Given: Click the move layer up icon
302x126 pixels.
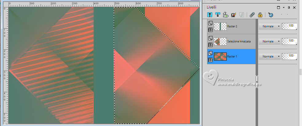Looking at the screenshot, I should 210,15.
